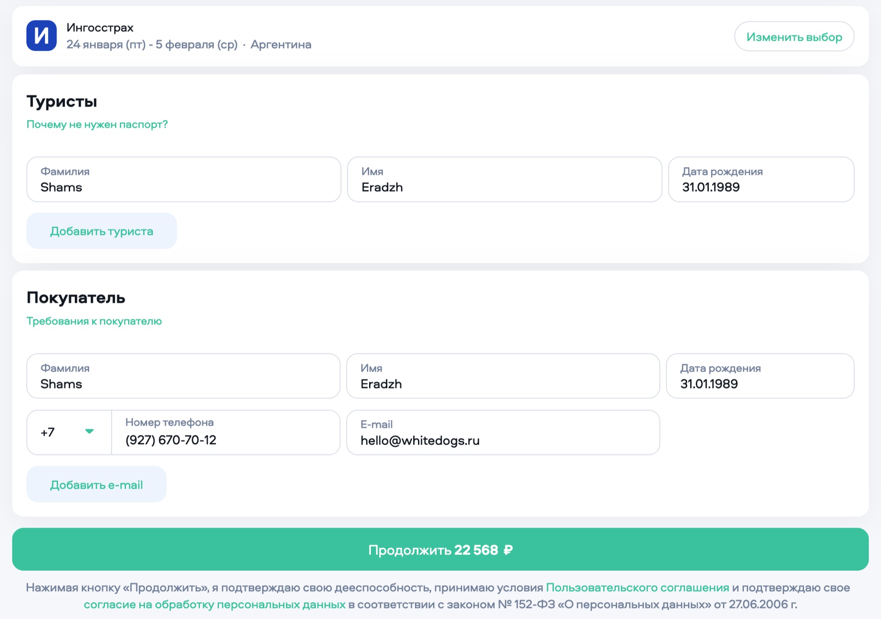Click buyer Имя input field
Viewport: 881px width, 619px height.
coord(503,376)
